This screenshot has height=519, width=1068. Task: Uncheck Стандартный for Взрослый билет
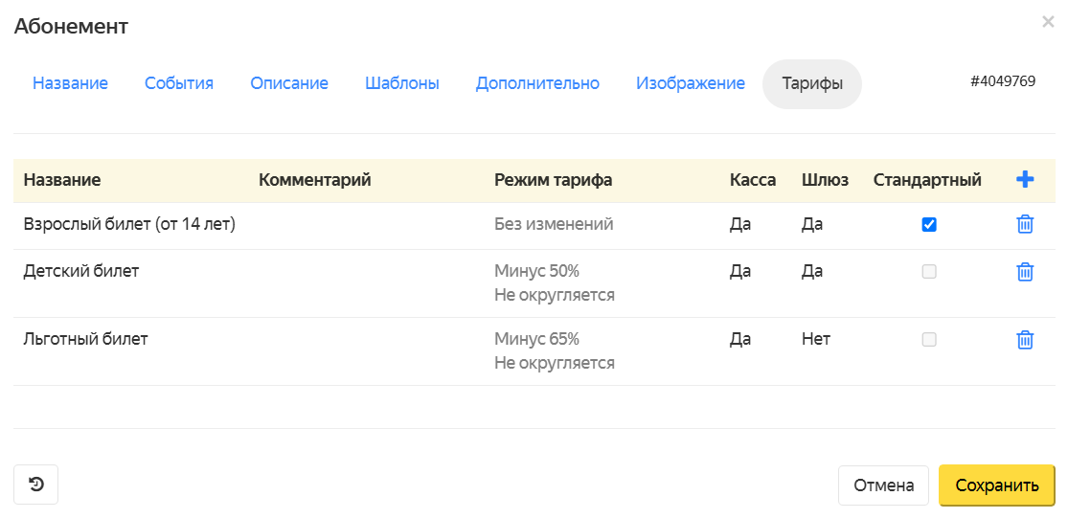pyautogui.click(x=928, y=225)
